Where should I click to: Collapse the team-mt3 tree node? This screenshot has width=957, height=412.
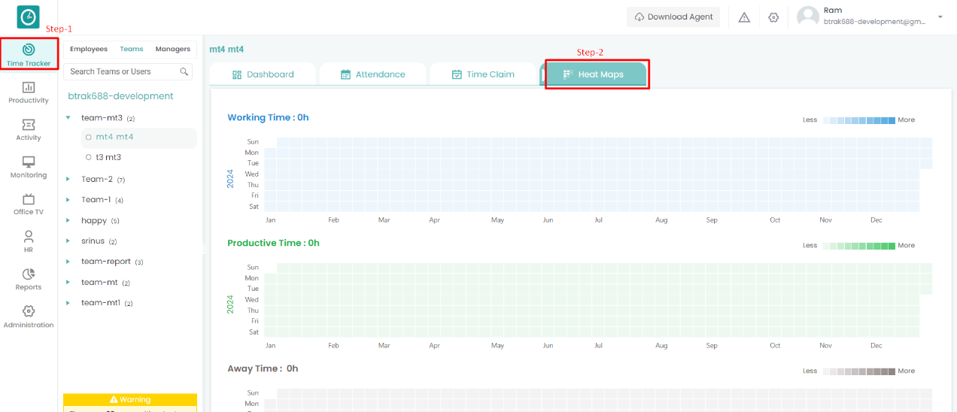pyautogui.click(x=68, y=118)
